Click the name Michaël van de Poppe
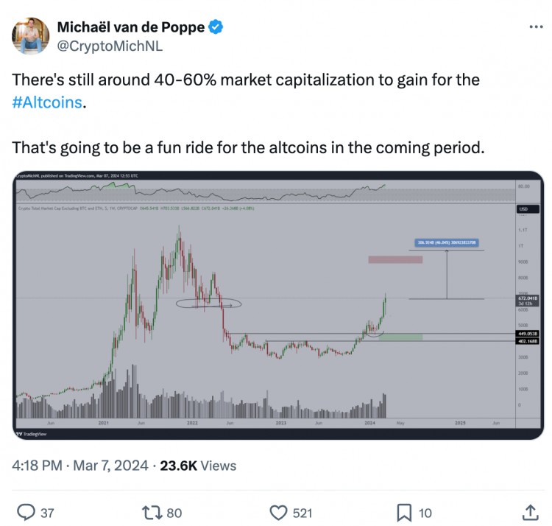This screenshot has width=552, height=526. (x=131, y=28)
